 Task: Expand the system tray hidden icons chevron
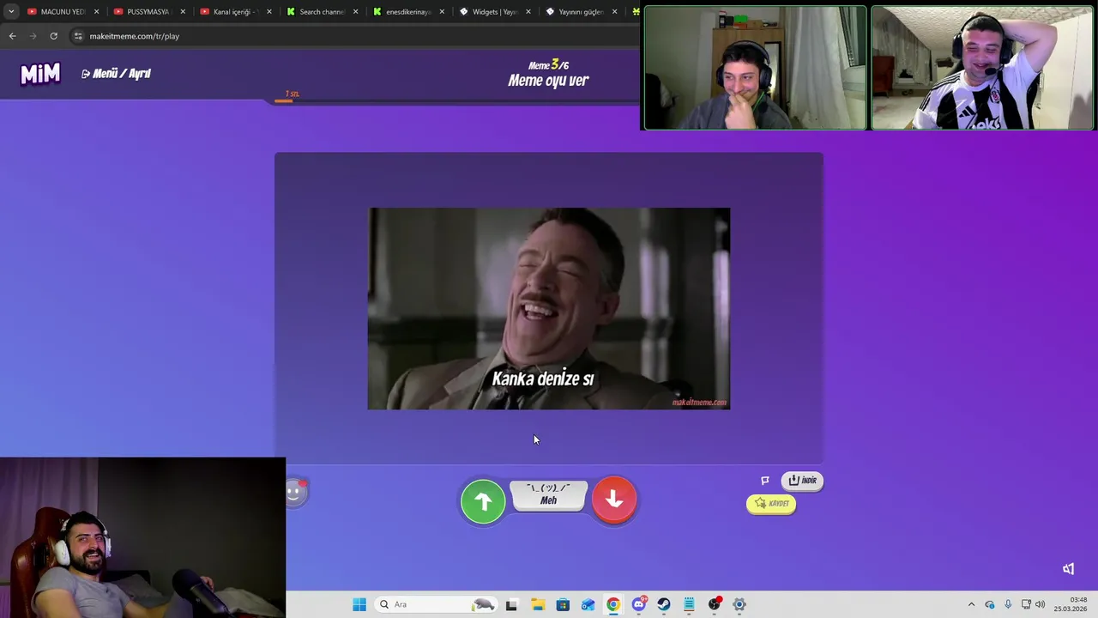[x=971, y=604]
